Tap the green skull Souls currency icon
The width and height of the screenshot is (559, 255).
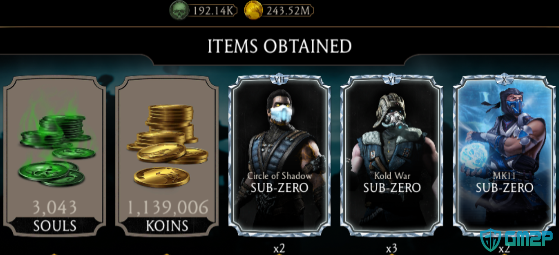tap(180, 10)
